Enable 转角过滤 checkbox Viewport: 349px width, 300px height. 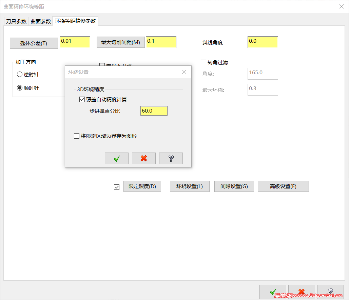click(x=203, y=62)
